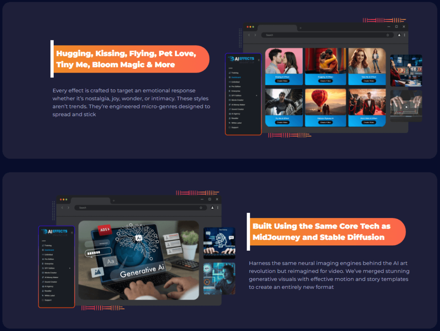Viewport: 440px width, 331px height.
Task: Open Generative AI laptop image
Action: [139, 260]
